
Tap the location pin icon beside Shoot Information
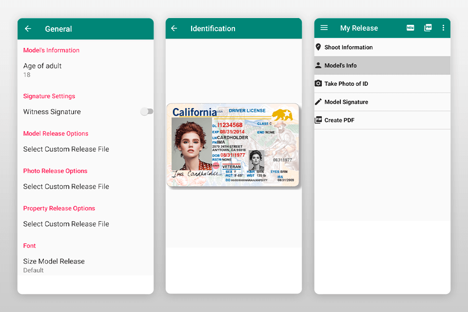[x=318, y=47]
